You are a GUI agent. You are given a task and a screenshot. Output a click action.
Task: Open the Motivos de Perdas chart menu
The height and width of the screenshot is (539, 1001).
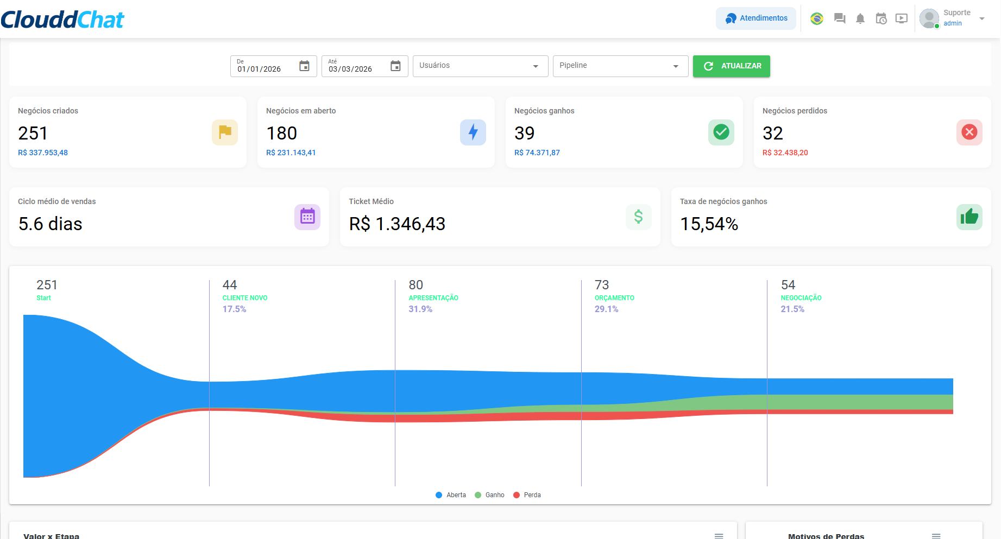tap(936, 535)
